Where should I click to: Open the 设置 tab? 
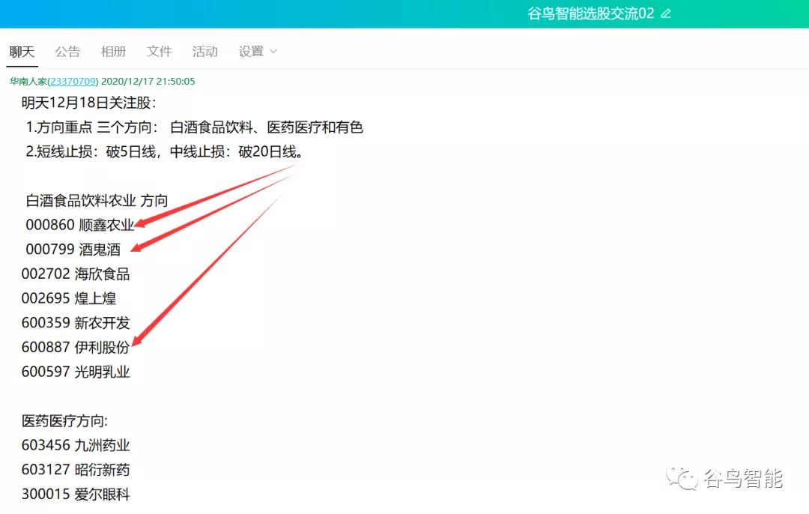[x=251, y=52]
